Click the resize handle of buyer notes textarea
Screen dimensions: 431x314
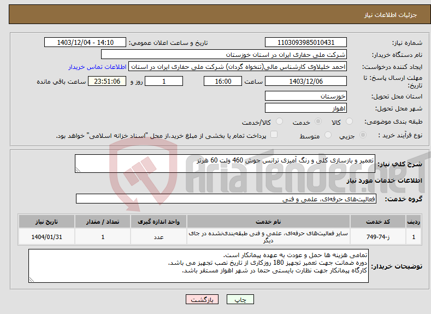(x=32, y=280)
